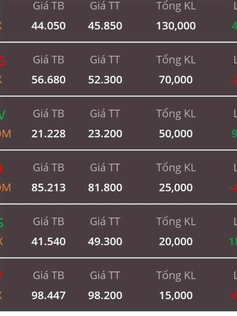Click total volume 50,000
The image size is (237, 316).
176,134
